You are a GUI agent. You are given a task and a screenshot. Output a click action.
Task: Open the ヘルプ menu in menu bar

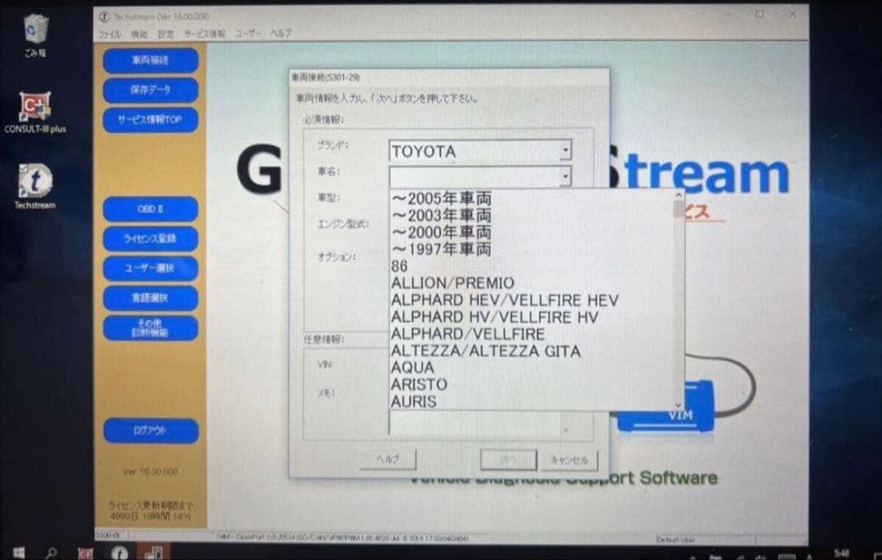click(x=280, y=34)
